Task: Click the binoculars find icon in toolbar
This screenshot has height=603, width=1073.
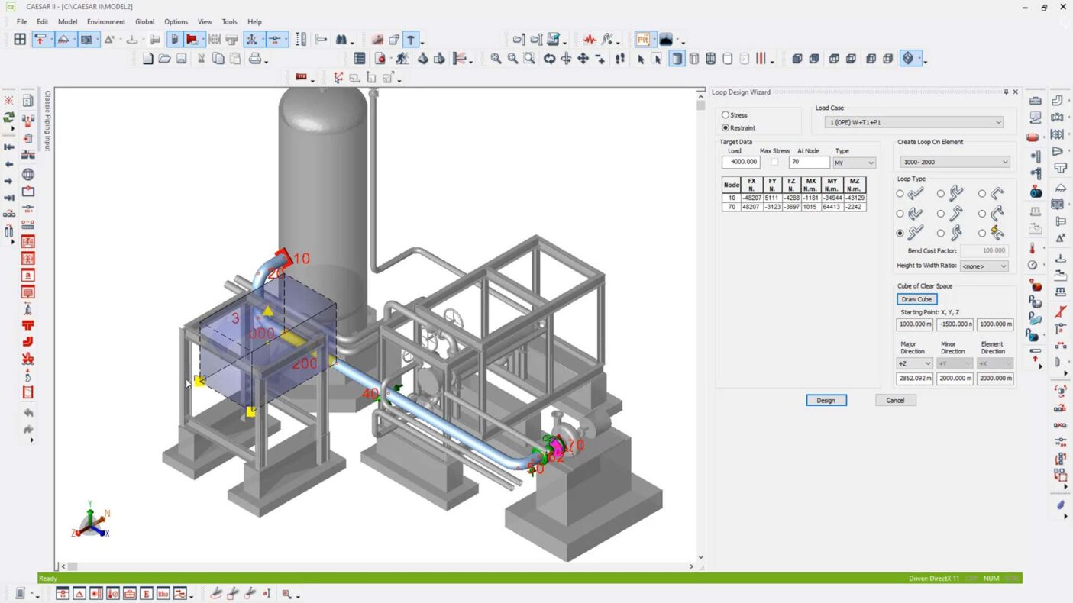Action: pos(341,40)
